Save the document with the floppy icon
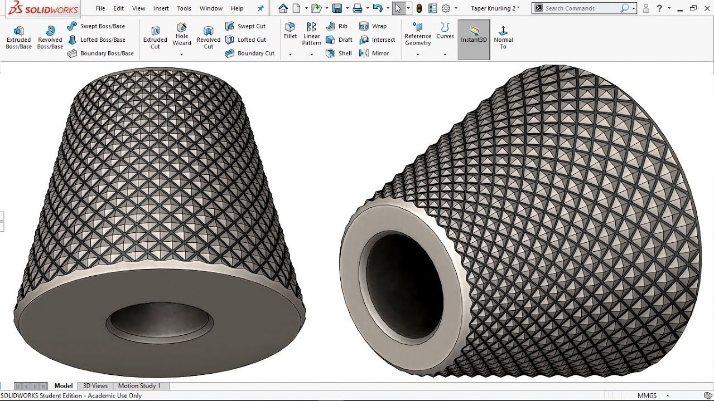This screenshot has height=401, width=714. click(336, 8)
